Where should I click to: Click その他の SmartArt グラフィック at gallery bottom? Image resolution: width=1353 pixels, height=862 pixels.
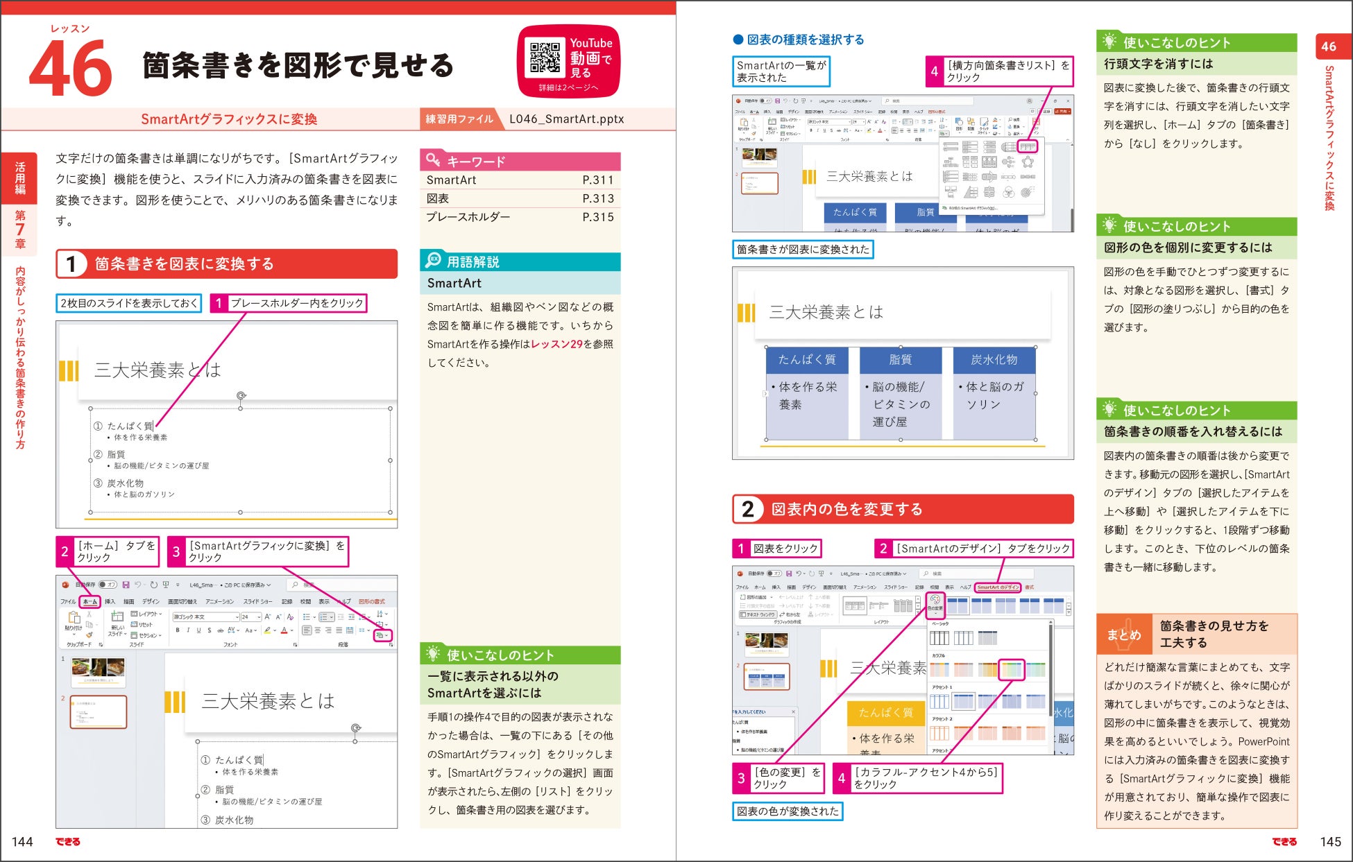(x=972, y=208)
